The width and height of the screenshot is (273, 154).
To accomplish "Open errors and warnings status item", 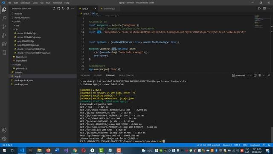I will coord(7,145).
